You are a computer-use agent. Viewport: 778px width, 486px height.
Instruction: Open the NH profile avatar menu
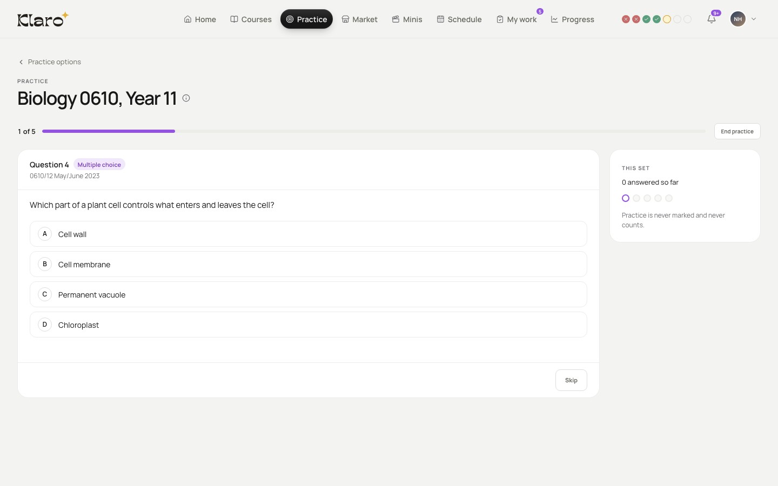[x=738, y=19]
